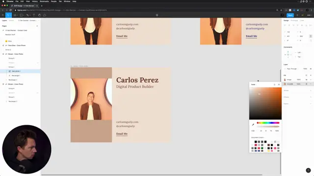This screenshot has height=176, width=314.
Task: Open the page name dropdown in left panel
Action: click(28, 21)
